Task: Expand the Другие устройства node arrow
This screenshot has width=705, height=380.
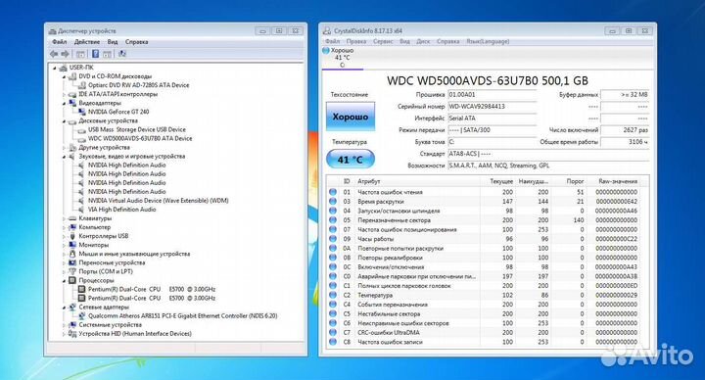Action: [64, 148]
